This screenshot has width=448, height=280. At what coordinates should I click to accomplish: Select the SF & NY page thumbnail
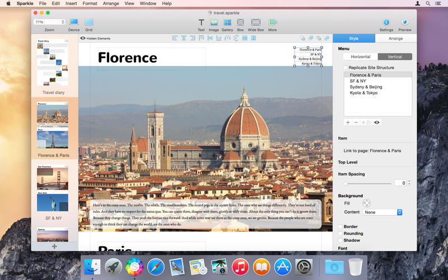[x=53, y=189]
